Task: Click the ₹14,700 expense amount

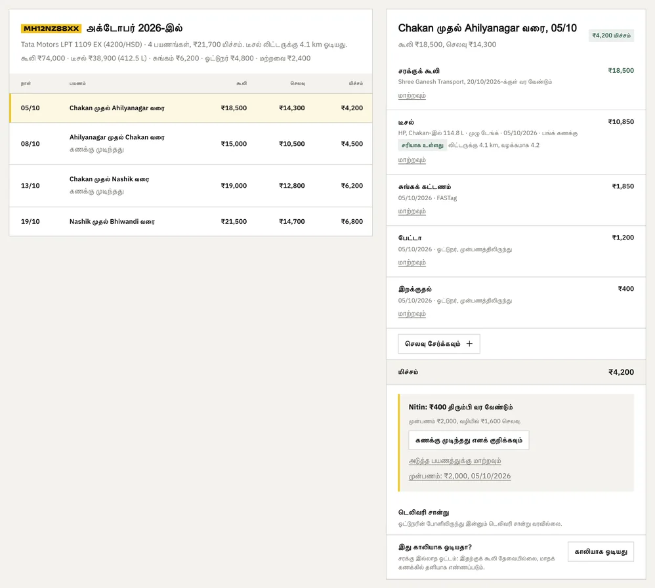Action: point(292,221)
